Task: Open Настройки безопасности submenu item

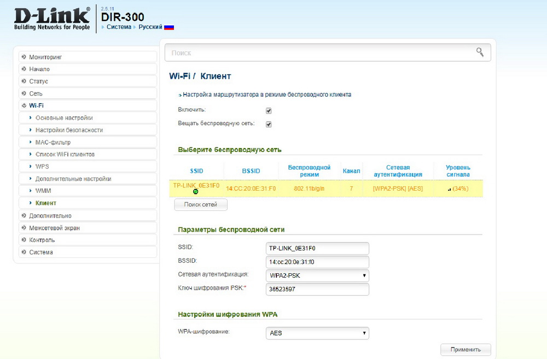Action: pos(69,130)
